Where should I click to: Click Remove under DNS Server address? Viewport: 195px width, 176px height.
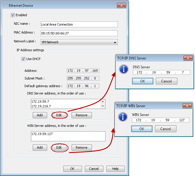[x=82, y=115]
